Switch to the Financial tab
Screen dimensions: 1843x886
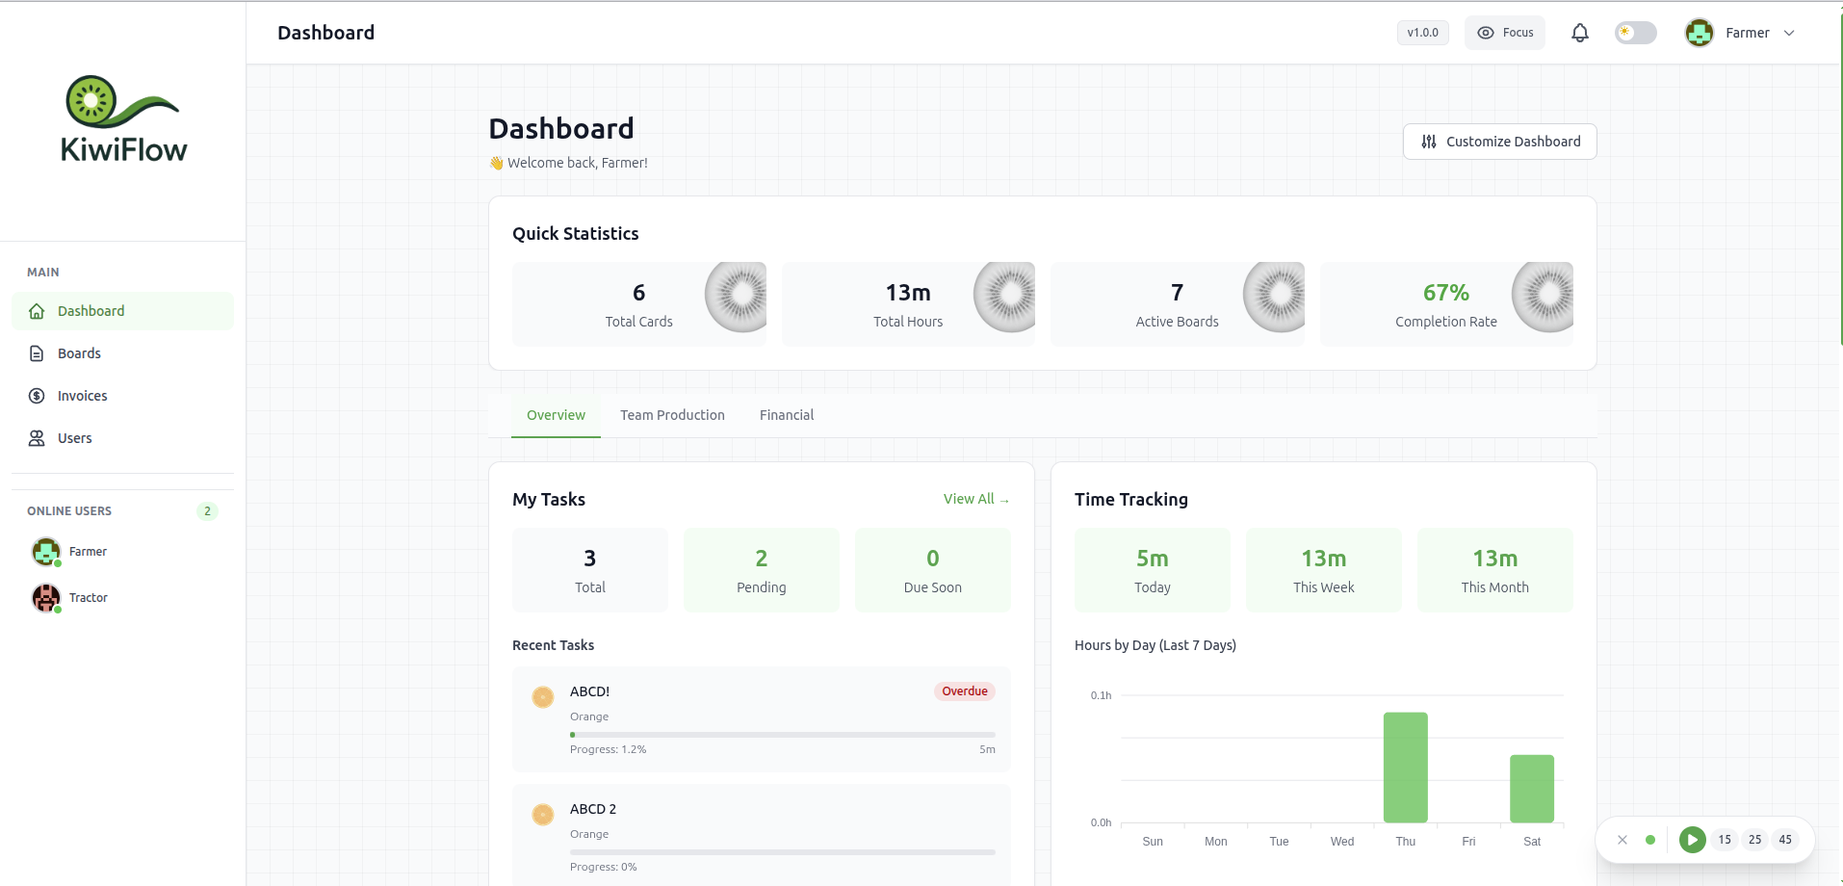point(786,415)
